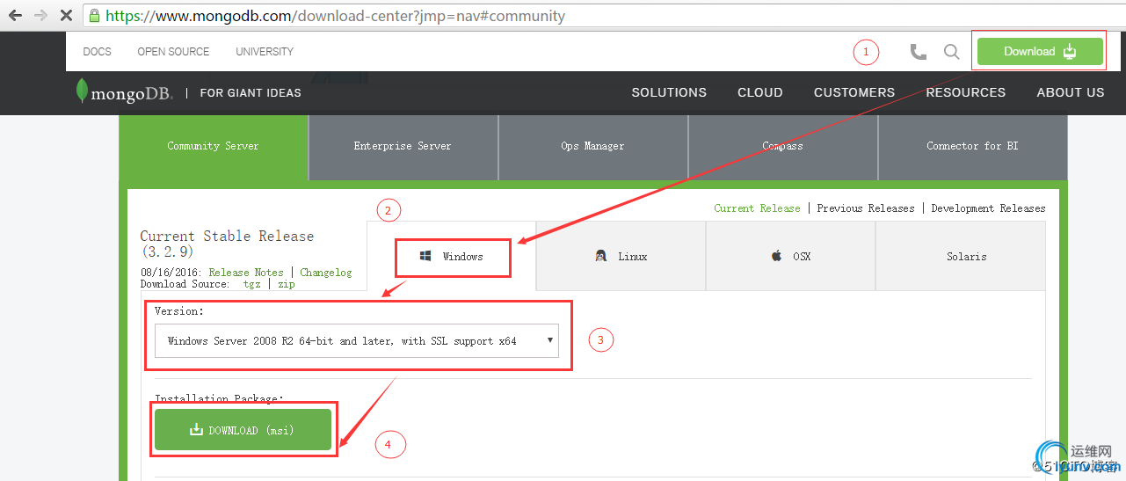Open DOCS link
Screen dimensions: 1126x481
(97, 52)
